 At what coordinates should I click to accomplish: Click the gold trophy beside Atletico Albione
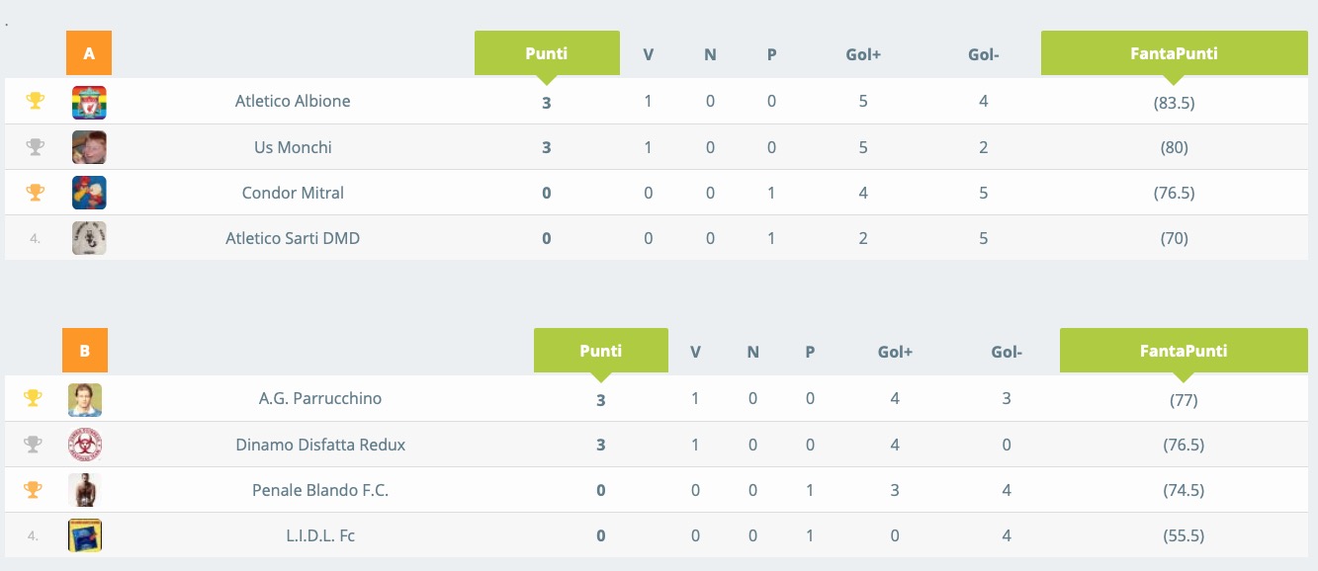[35, 101]
